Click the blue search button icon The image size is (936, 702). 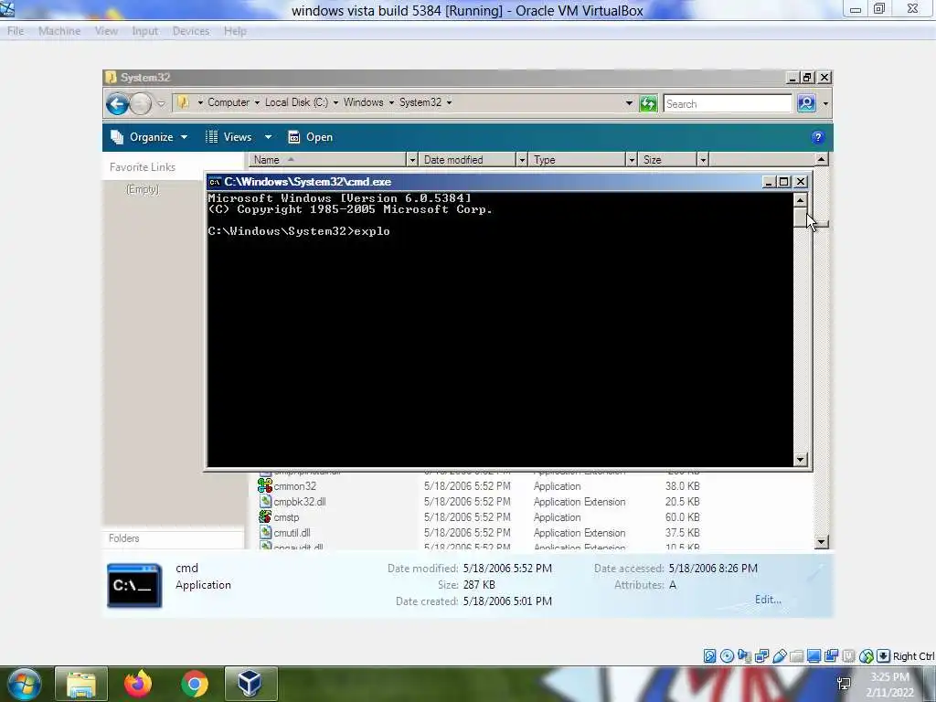[x=806, y=103]
